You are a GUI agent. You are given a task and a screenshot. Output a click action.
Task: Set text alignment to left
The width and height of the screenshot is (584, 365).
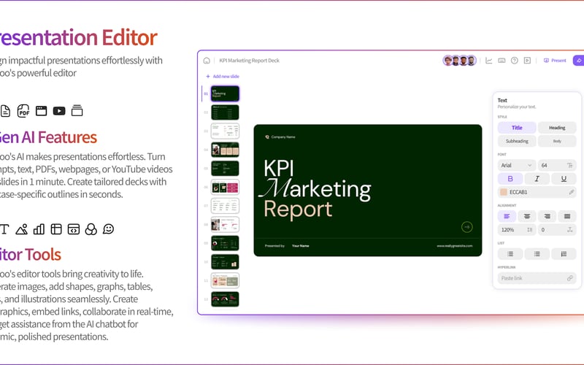507,216
